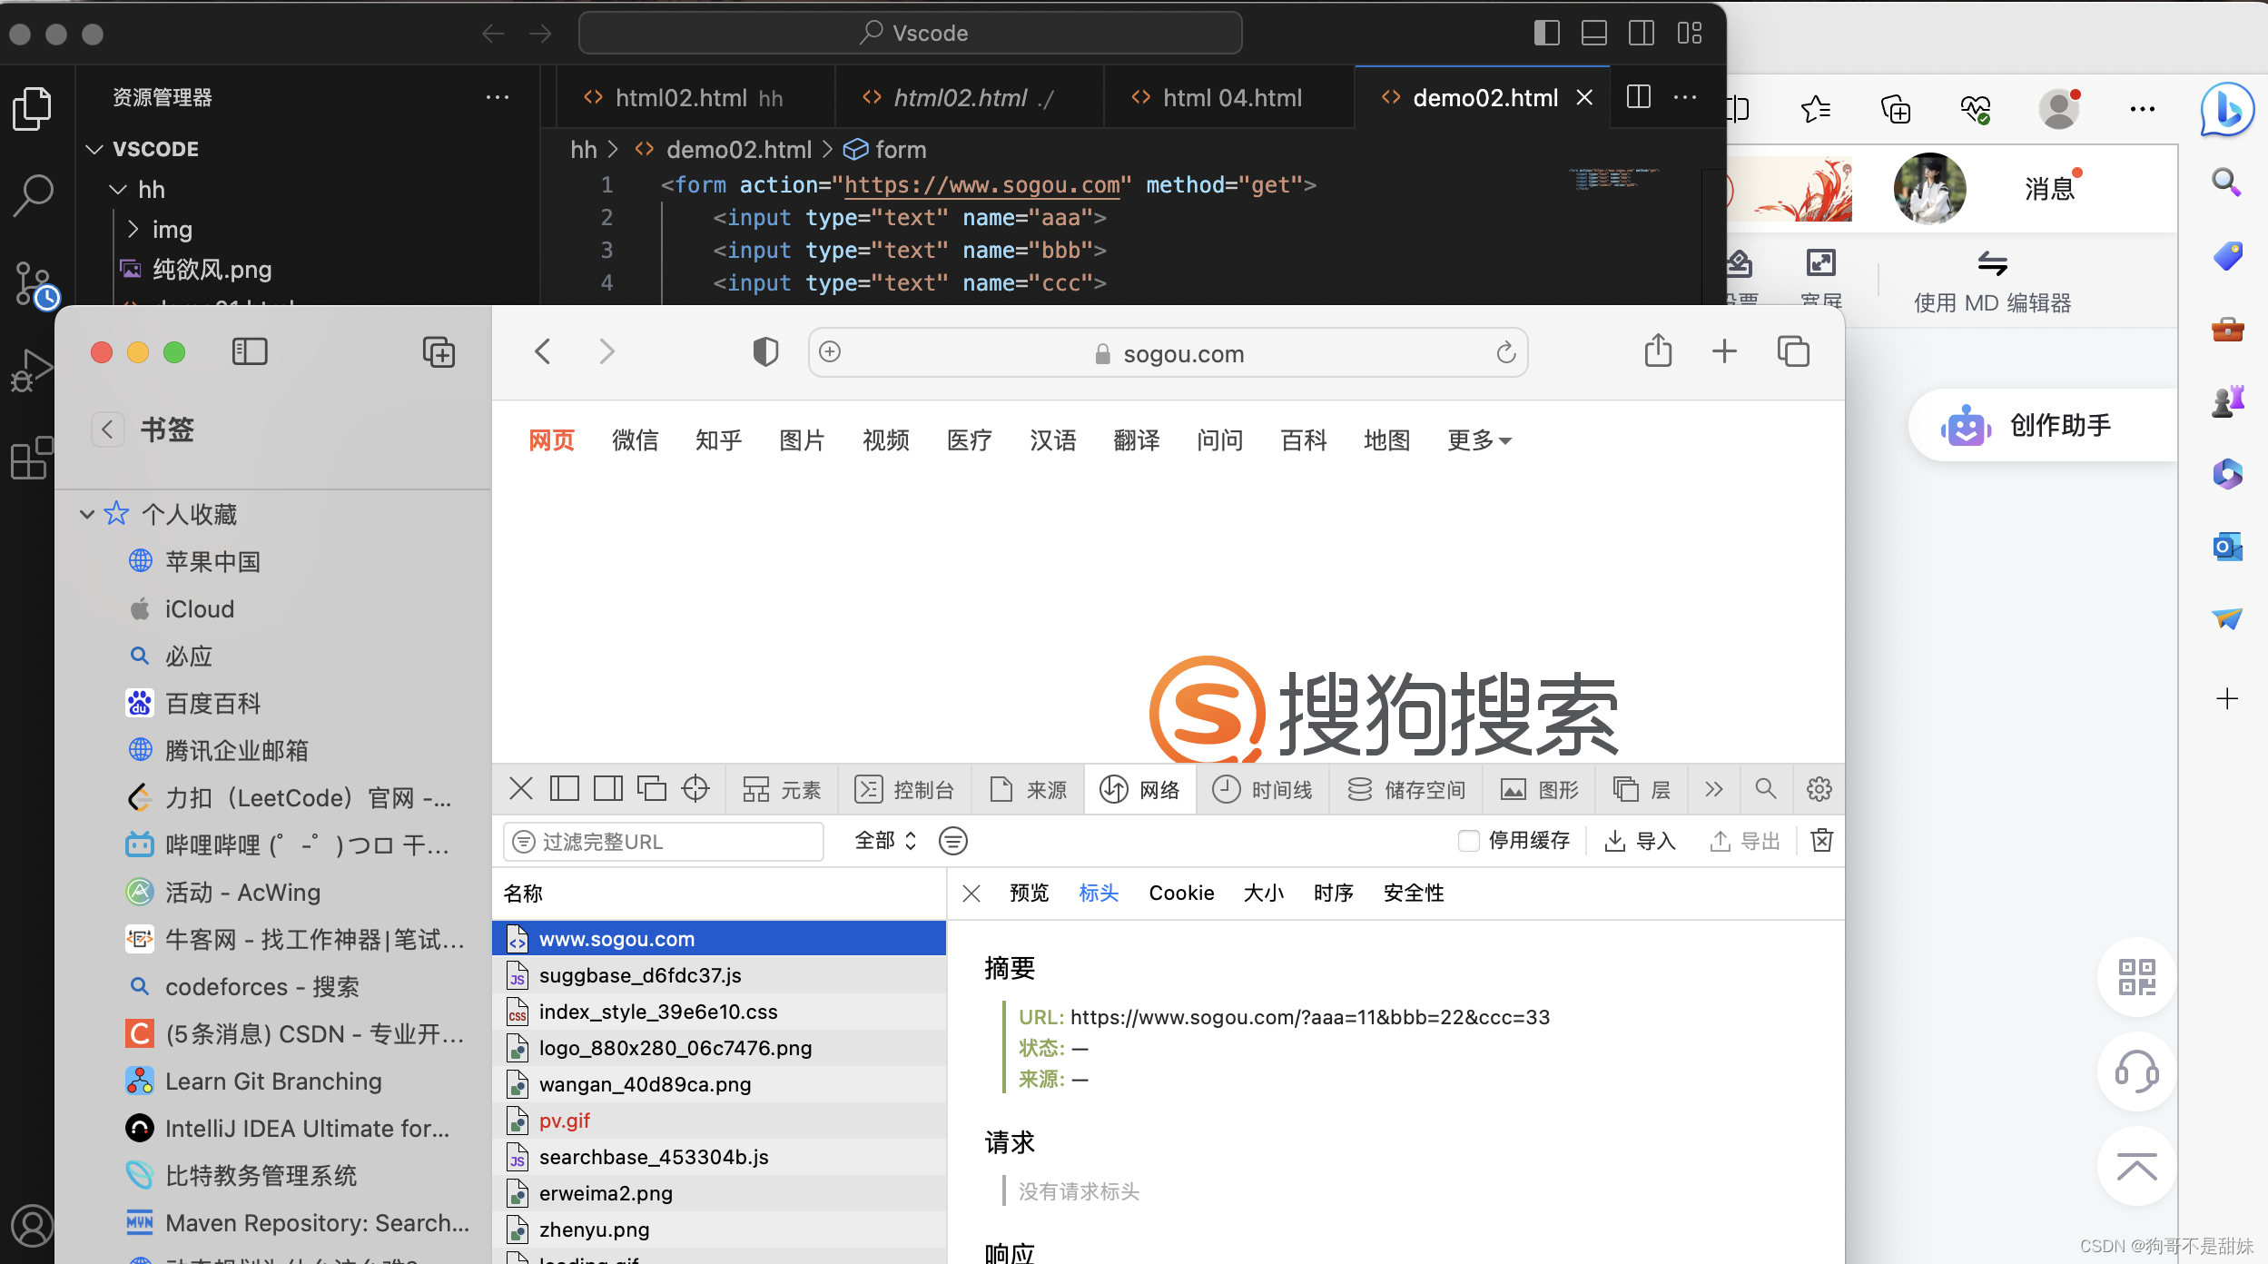
Task: Open 全部 resource type dropdown
Action: click(x=885, y=841)
